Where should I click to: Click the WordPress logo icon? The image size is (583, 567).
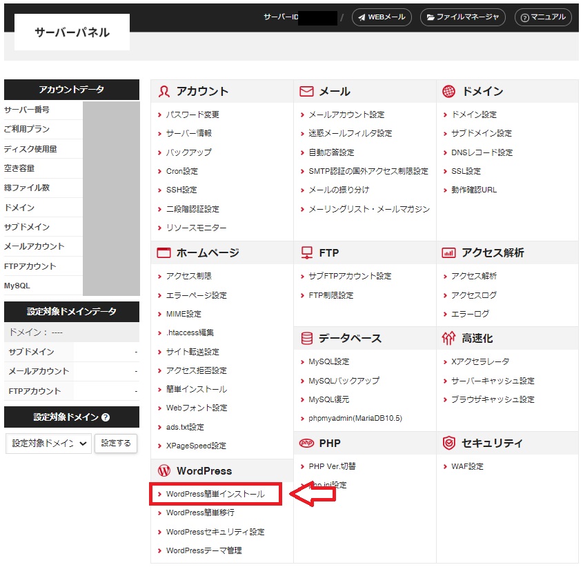[x=164, y=470]
